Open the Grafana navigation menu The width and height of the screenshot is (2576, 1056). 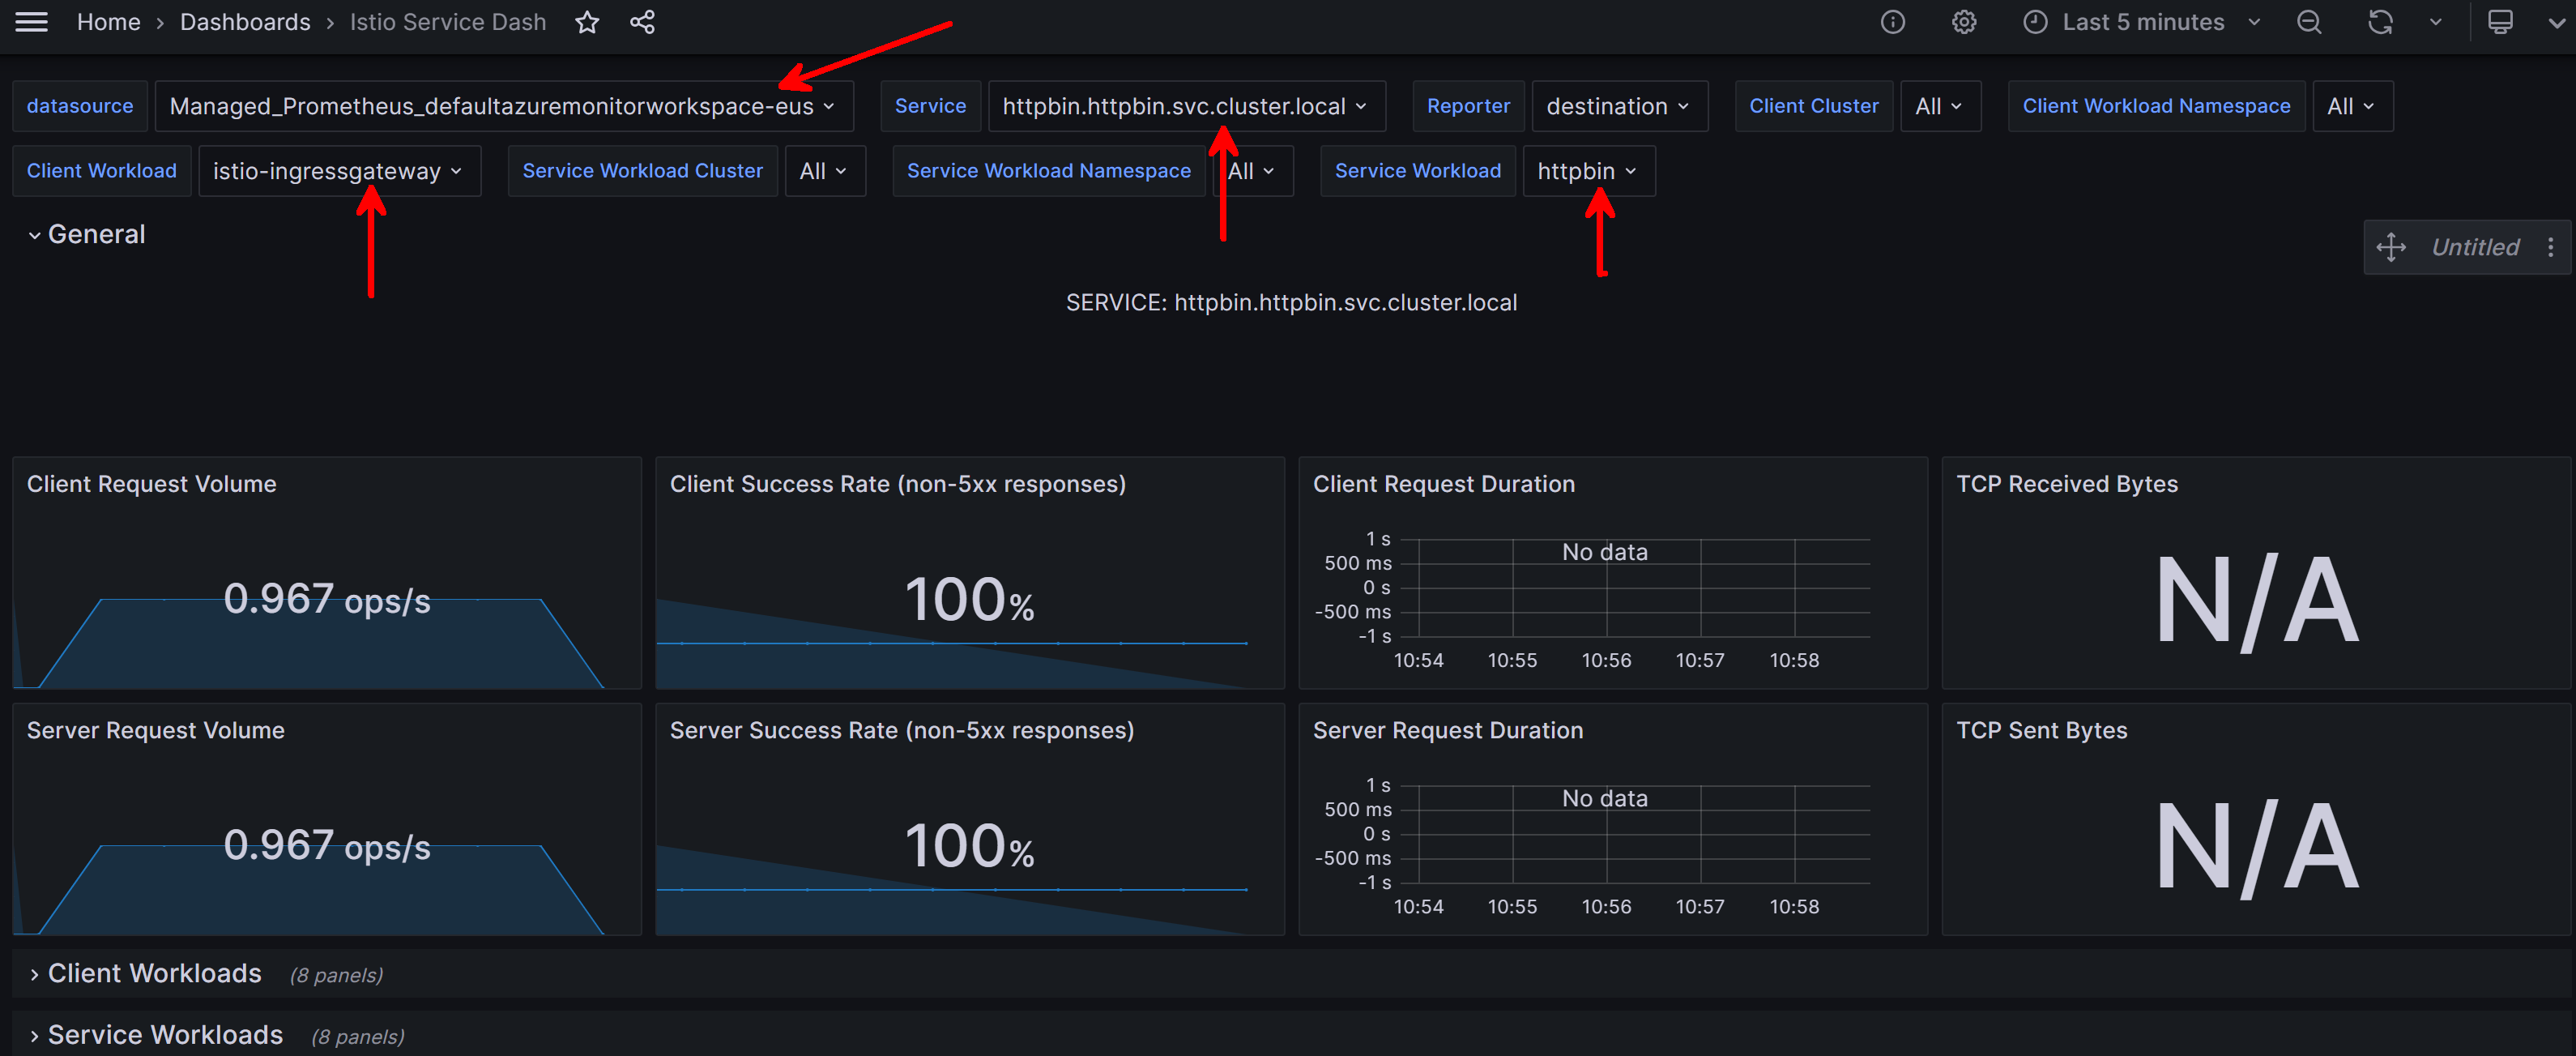[31, 22]
